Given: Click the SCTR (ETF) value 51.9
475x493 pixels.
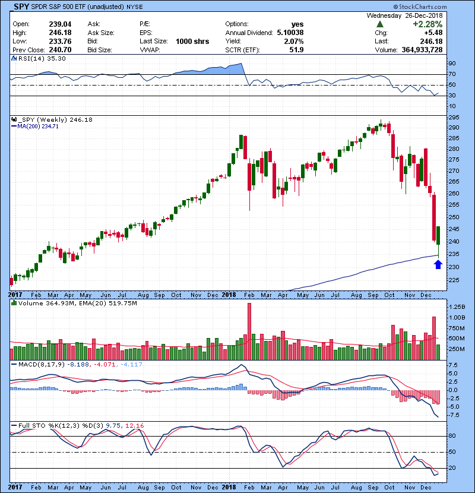Looking at the screenshot, I should (296, 50).
